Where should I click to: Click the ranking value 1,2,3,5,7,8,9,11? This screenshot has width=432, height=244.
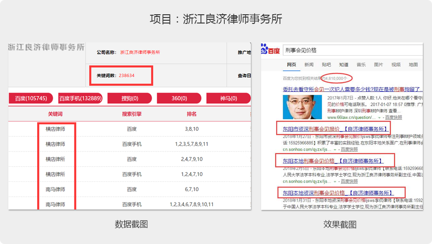click(x=192, y=144)
